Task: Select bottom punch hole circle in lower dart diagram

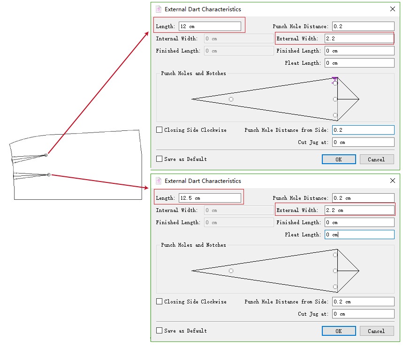Action: (335, 287)
